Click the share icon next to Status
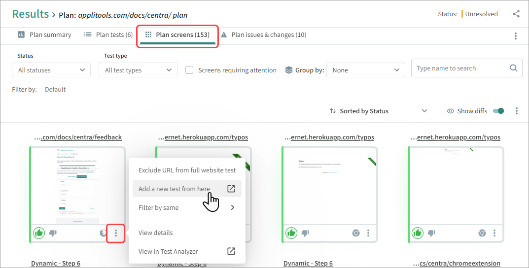Image resolution: width=529 pixels, height=268 pixels. 516,14
